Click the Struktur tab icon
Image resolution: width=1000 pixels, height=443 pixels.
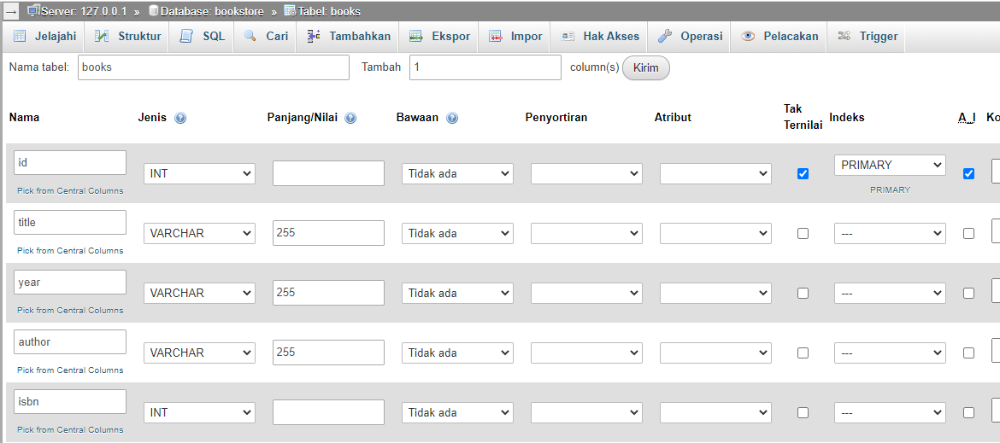[x=102, y=37]
